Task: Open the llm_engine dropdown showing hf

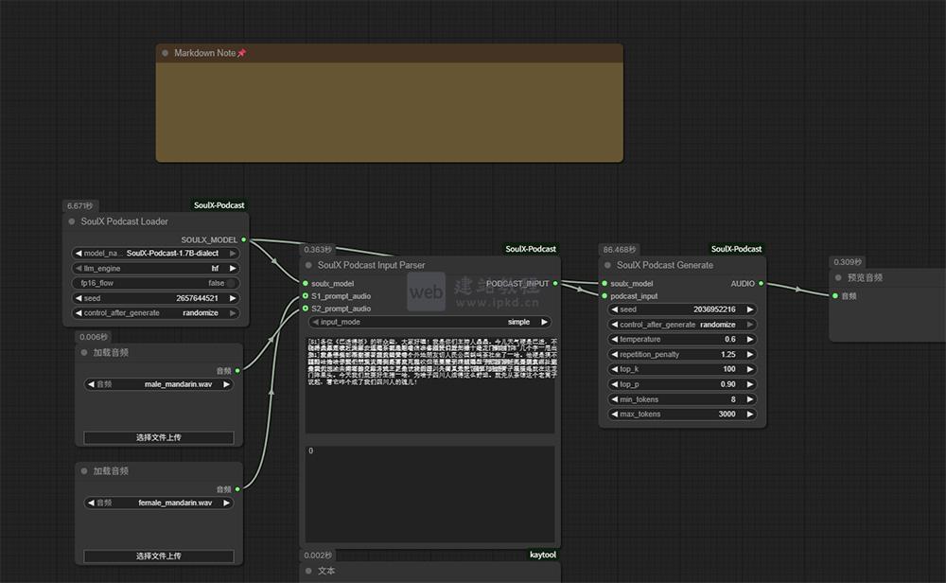Action: click(x=157, y=269)
